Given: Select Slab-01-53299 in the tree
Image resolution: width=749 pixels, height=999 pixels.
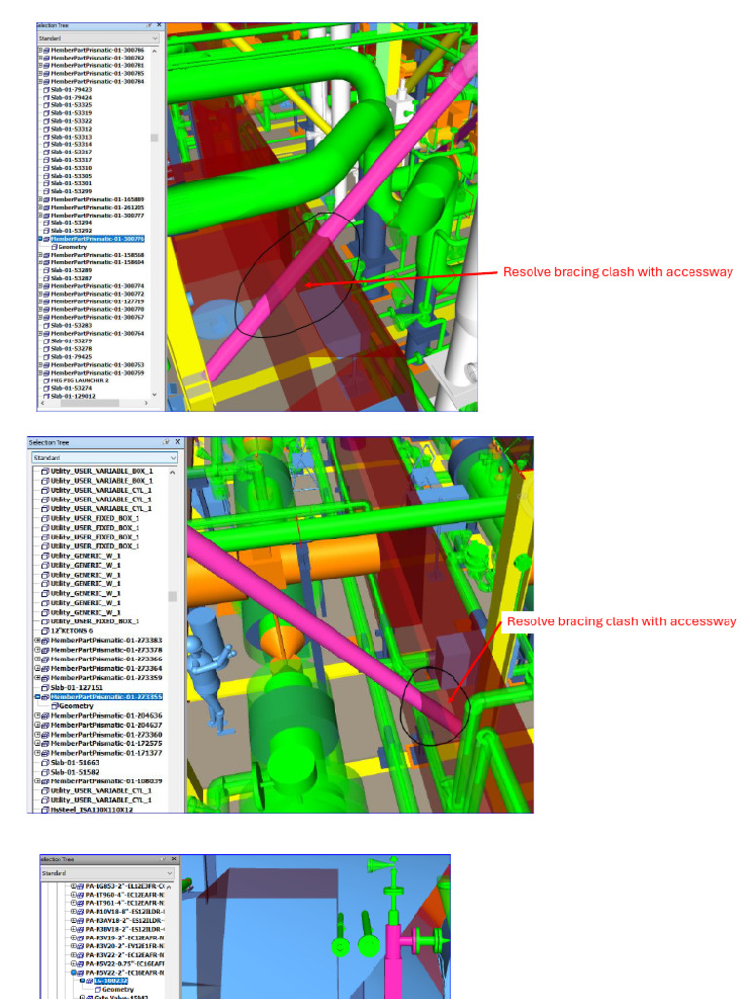Looking at the screenshot, I should tap(70, 192).
